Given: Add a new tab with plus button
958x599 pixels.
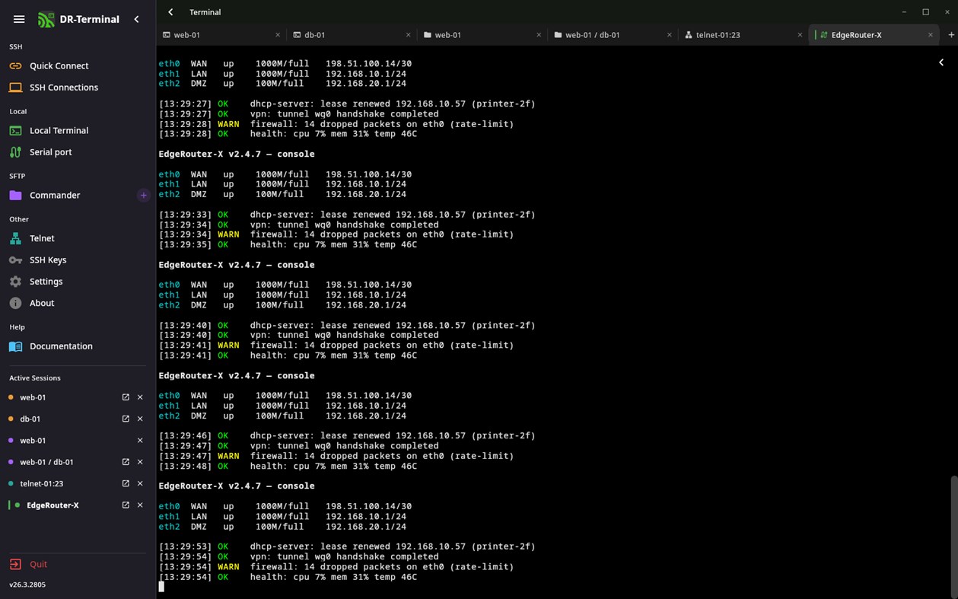Looking at the screenshot, I should (951, 35).
